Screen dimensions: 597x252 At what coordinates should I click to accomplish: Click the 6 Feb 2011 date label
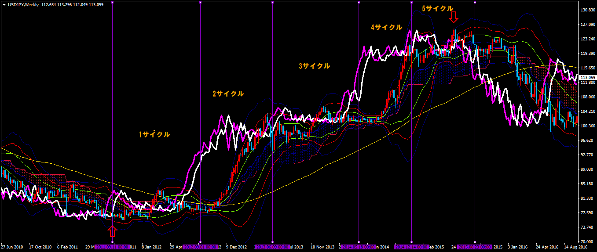point(67,247)
